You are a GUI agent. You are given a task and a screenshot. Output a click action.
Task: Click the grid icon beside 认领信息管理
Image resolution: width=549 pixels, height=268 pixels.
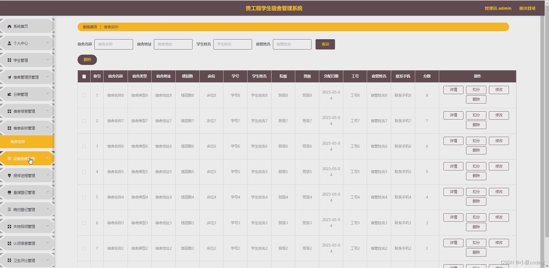click(x=9, y=243)
